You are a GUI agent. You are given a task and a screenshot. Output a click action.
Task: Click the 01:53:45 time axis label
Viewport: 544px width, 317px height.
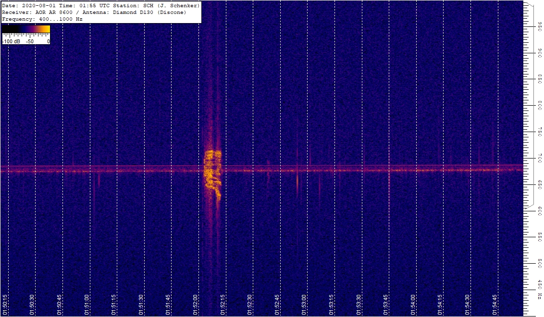386,305
